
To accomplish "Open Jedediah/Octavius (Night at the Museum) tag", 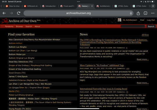I will point(28,80).
